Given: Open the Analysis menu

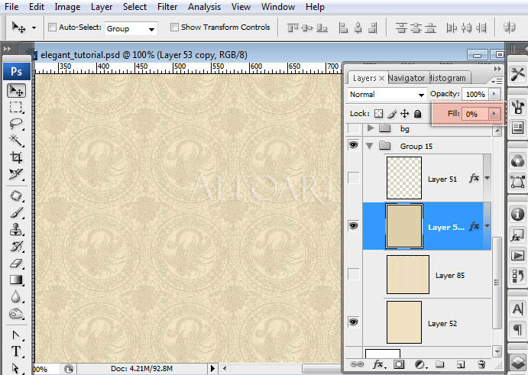Looking at the screenshot, I should pos(204,7).
